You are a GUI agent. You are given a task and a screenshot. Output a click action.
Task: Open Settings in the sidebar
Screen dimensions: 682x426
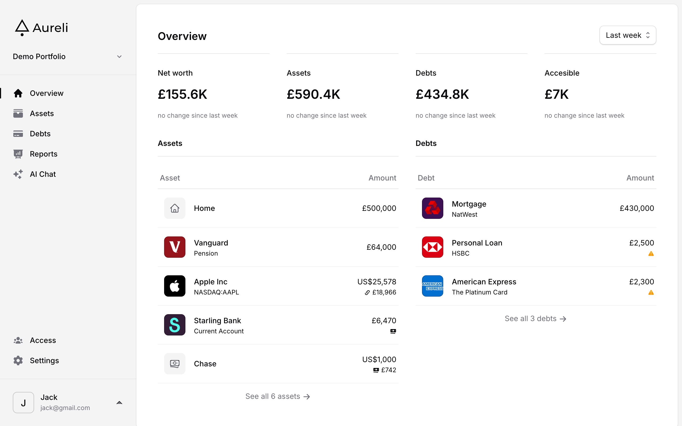44,361
